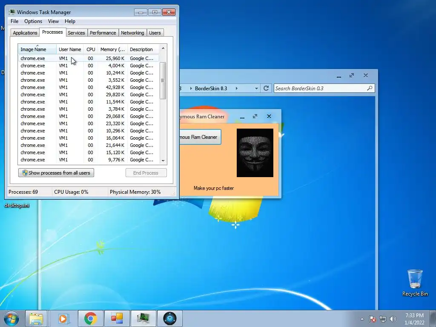The height and width of the screenshot is (327, 436).
Task: Click the Show desktop button at taskbar end
Action: (x=433, y=318)
